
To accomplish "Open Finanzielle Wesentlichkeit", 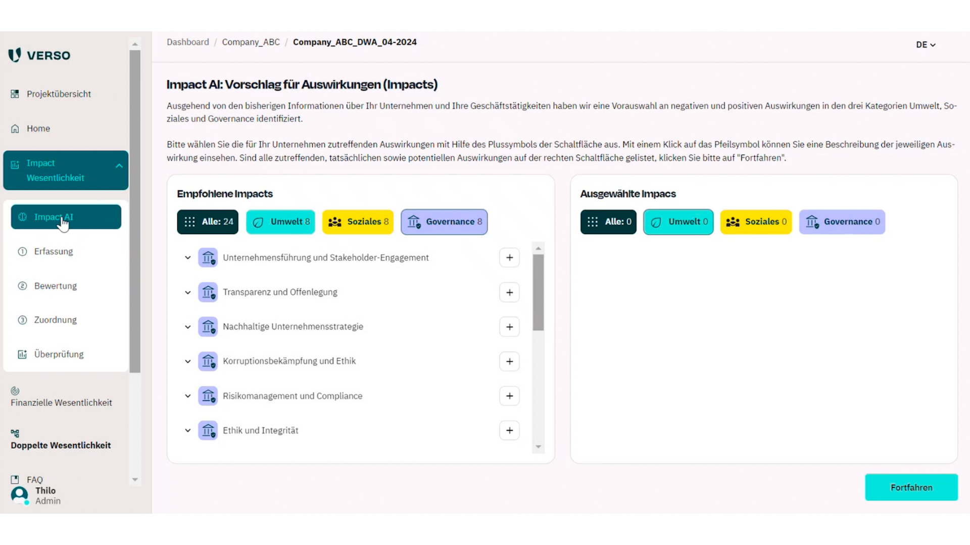I will point(61,397).
